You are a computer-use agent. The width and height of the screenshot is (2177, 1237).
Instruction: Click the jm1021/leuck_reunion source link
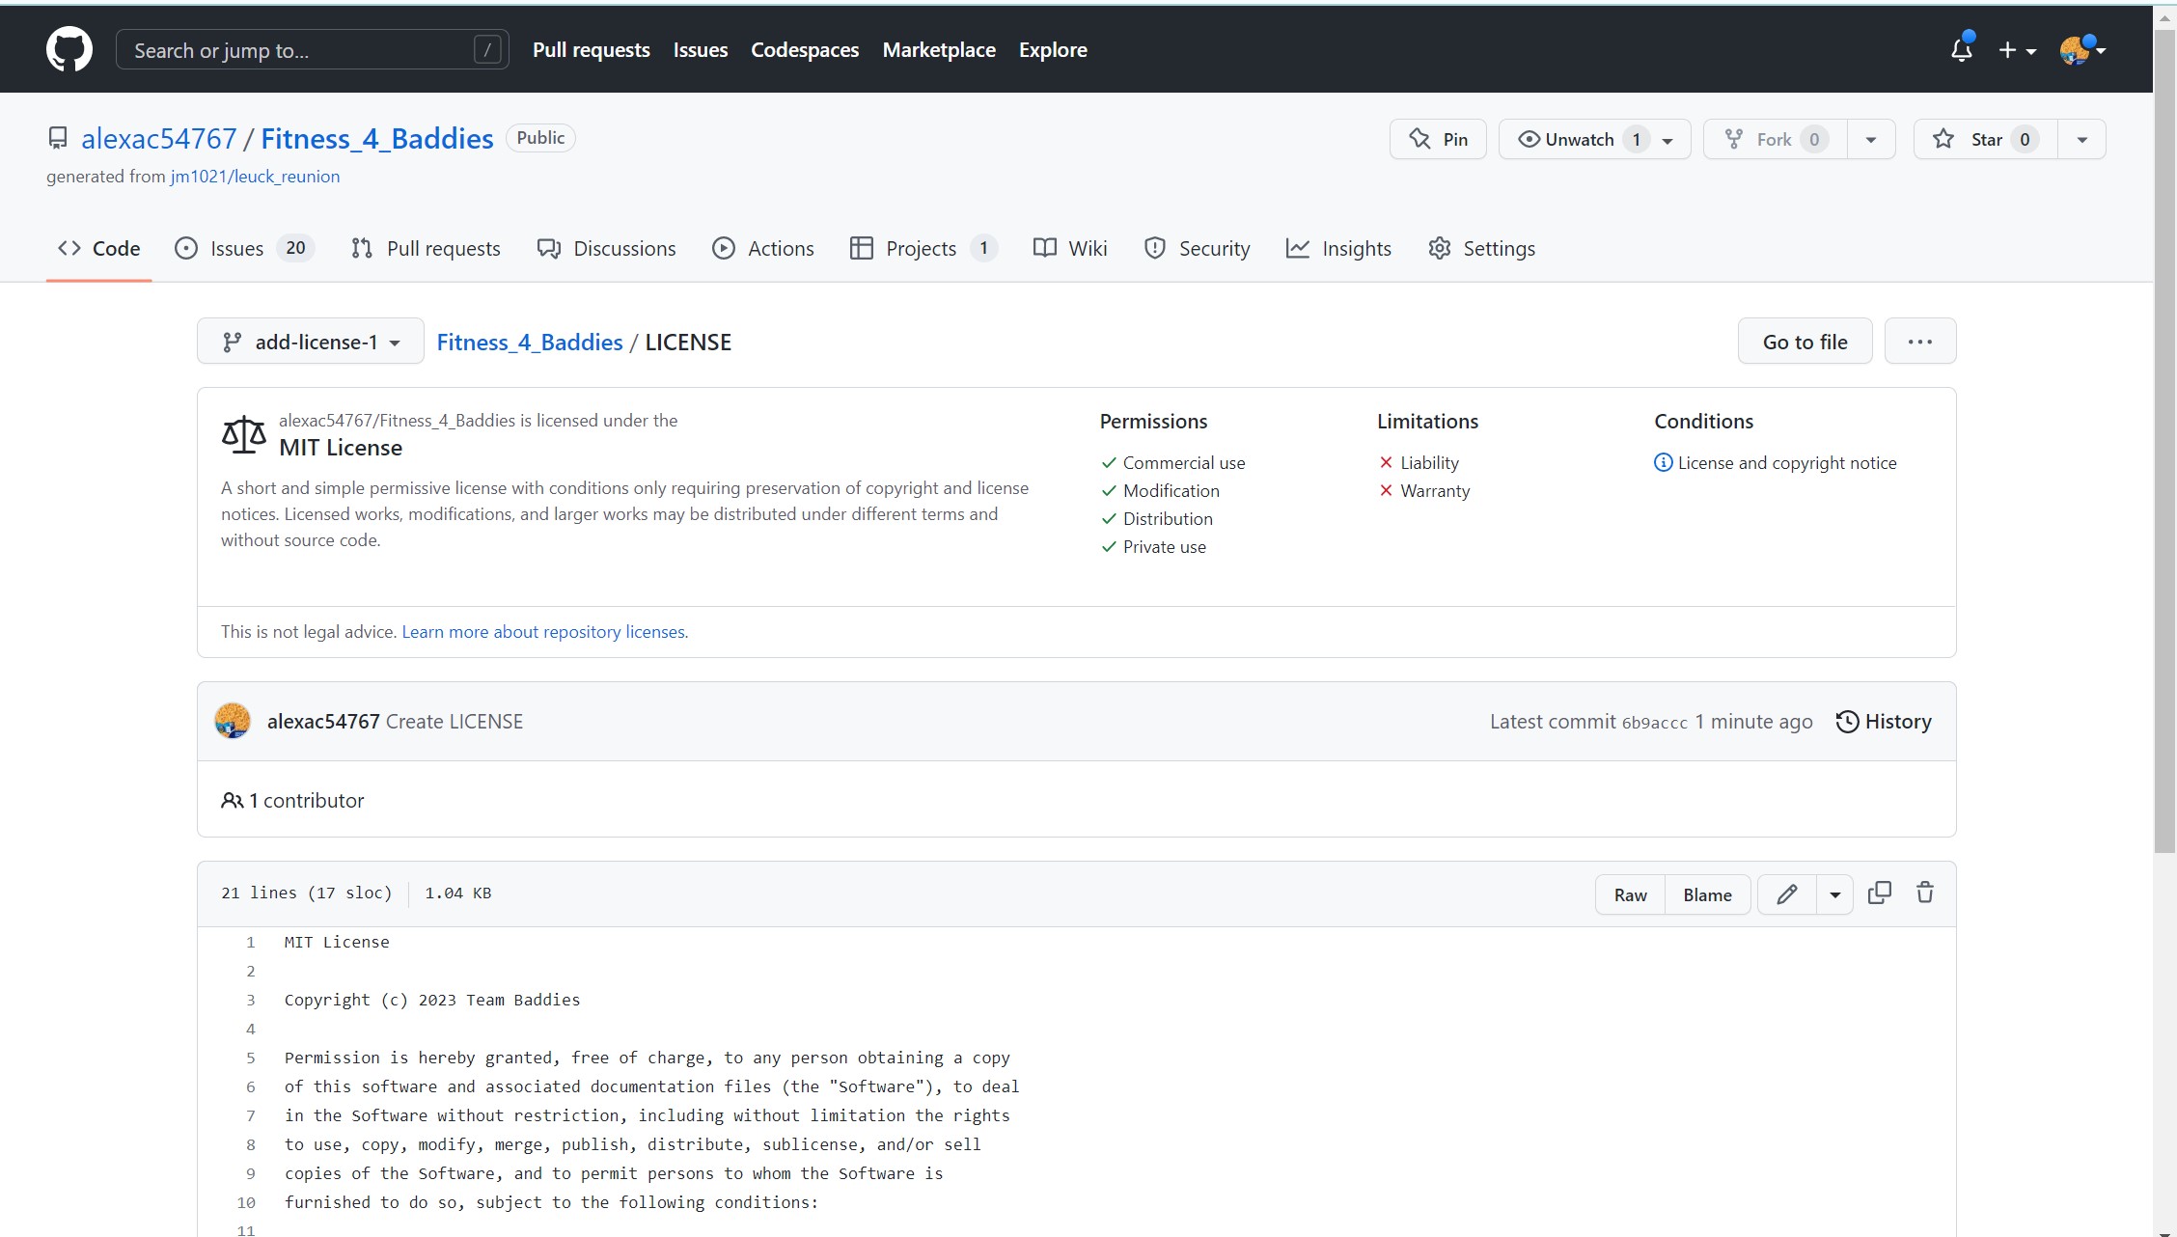pyautogui.click(x=254, y=175)
